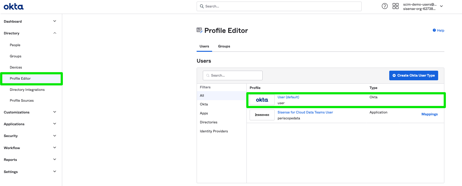Click the Dashboard sidebar label
This screenshot has width=462, height=186.
[x=13, y=21]
